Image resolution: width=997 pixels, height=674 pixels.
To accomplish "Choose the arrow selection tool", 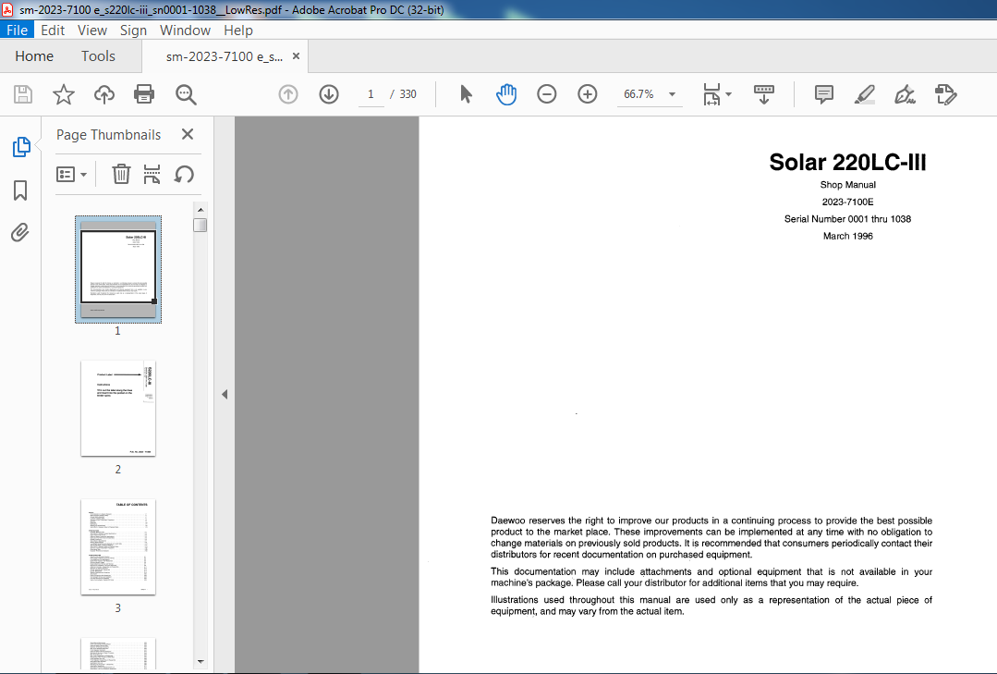I will pyautogui.click(x=466, y=94).
